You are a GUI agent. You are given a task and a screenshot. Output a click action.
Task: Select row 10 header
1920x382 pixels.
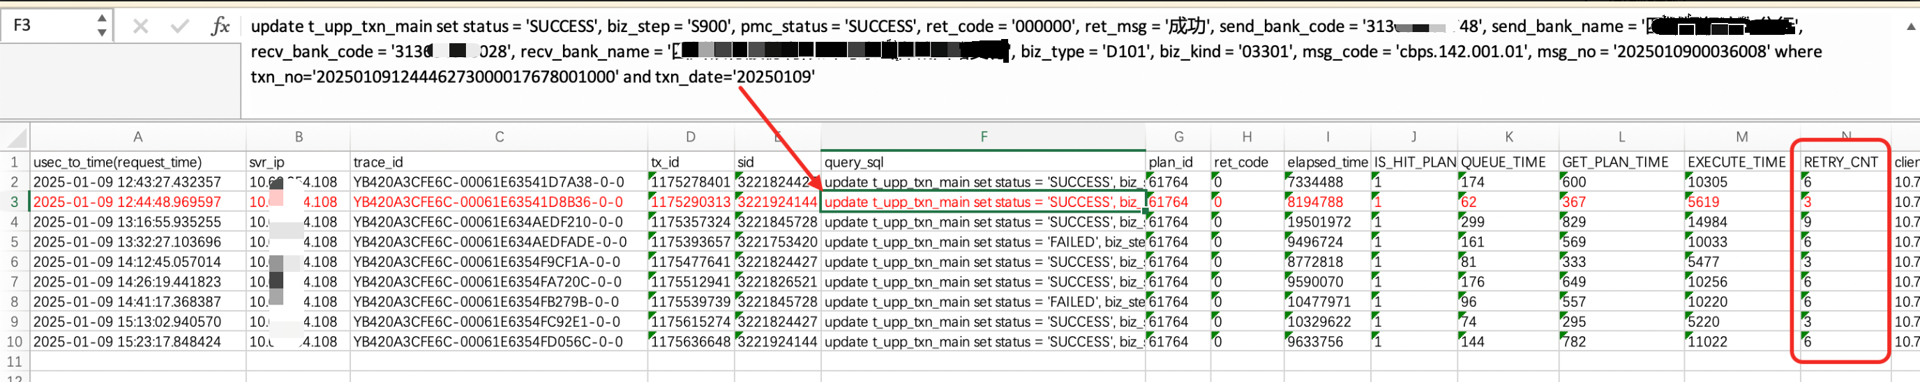point(14,342)
